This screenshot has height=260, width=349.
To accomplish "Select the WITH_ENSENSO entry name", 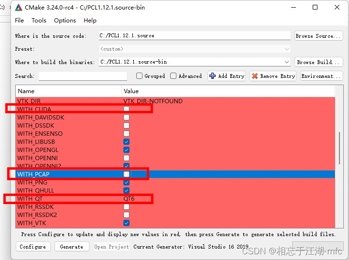I will click(x=40, y=133).
